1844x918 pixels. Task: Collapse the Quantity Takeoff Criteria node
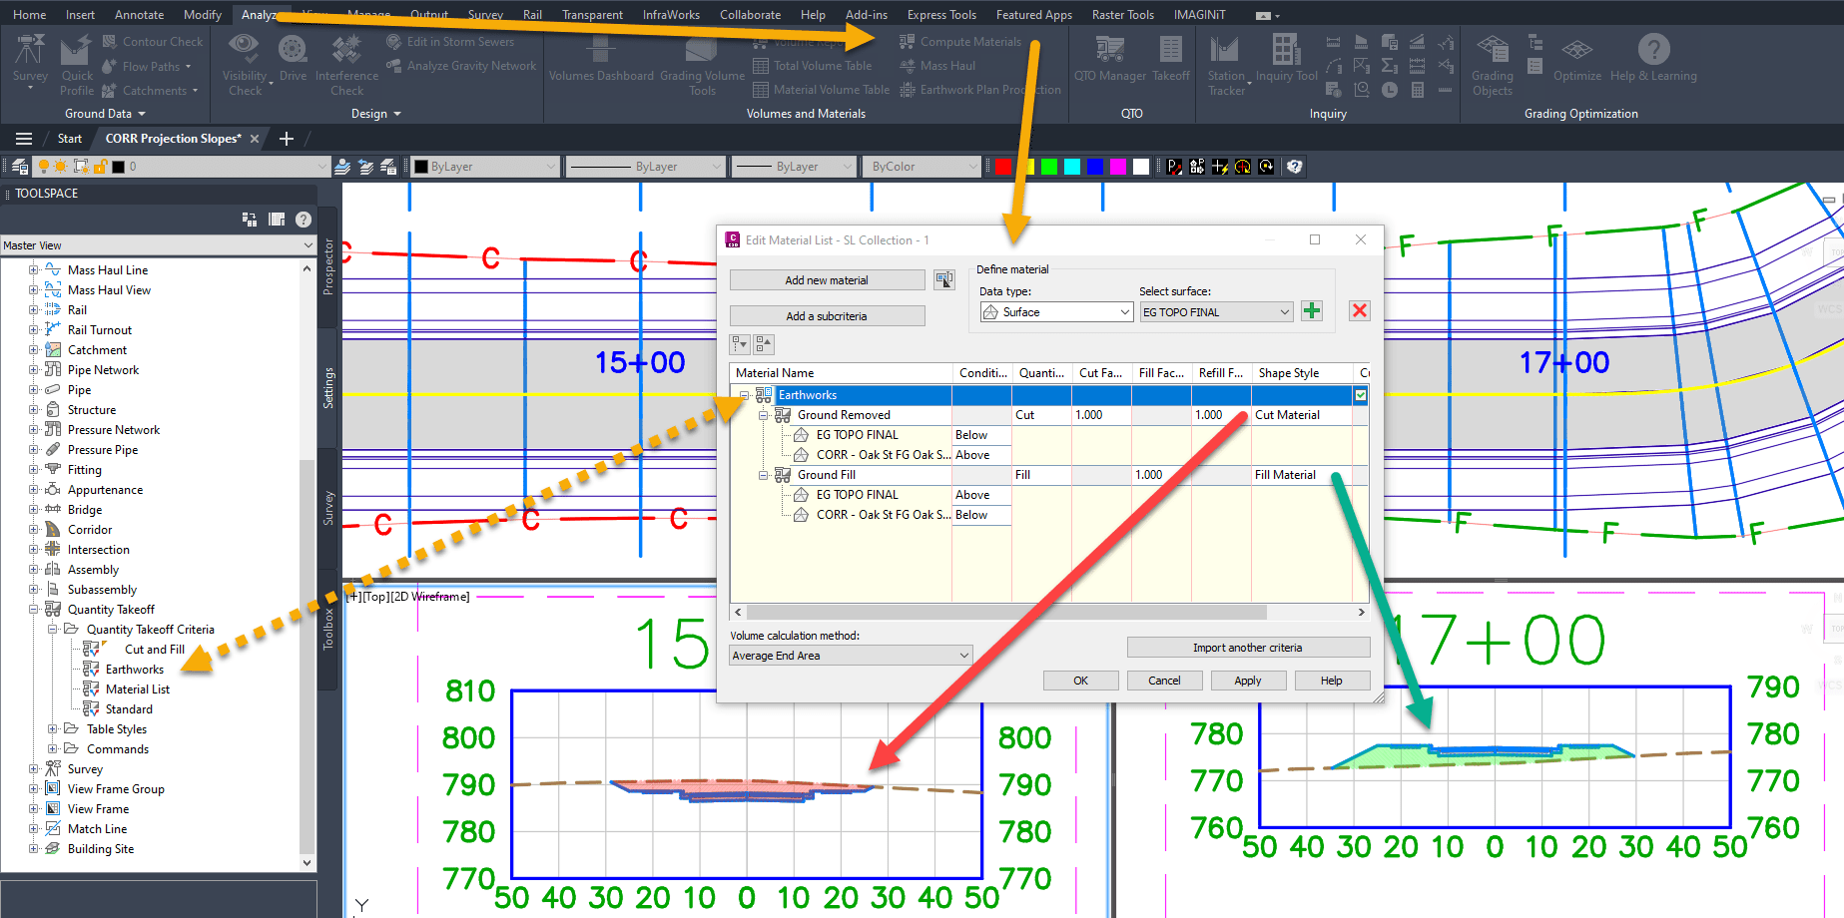coord(53,630)
